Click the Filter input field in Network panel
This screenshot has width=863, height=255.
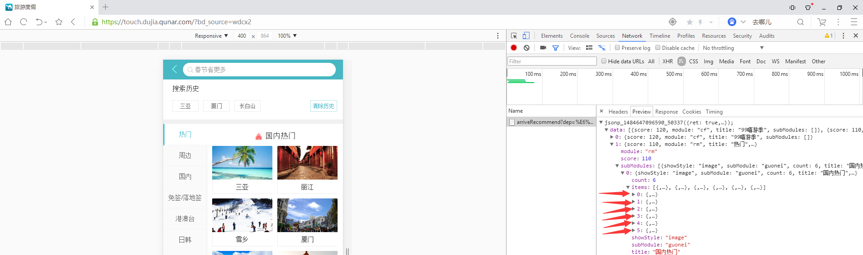pyautogui.click(x=552, y=61)
